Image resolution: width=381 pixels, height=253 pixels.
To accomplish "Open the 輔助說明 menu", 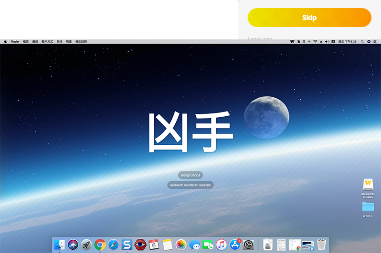I will pyautogui.click(x=81, y=41).
